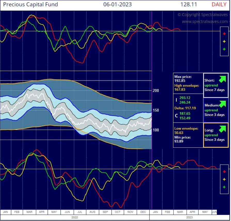The image size is (231, 221).
Task: Click the green arrow in the Short trend box
Action: 222,78
